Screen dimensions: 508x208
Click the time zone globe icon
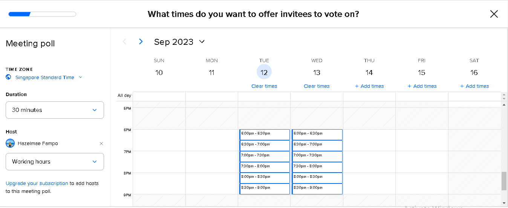click(9, 77)
